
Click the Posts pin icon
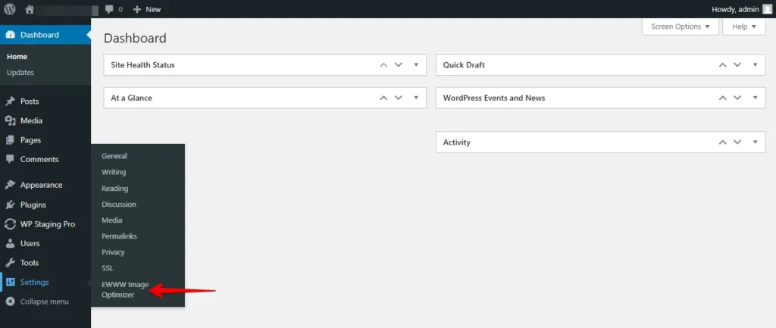tap(10, 102)
